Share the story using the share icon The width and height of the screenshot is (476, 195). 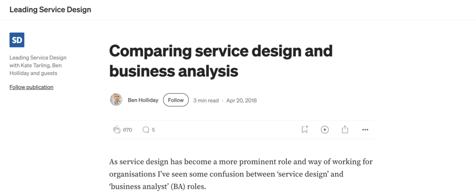[x=345, y=130]
